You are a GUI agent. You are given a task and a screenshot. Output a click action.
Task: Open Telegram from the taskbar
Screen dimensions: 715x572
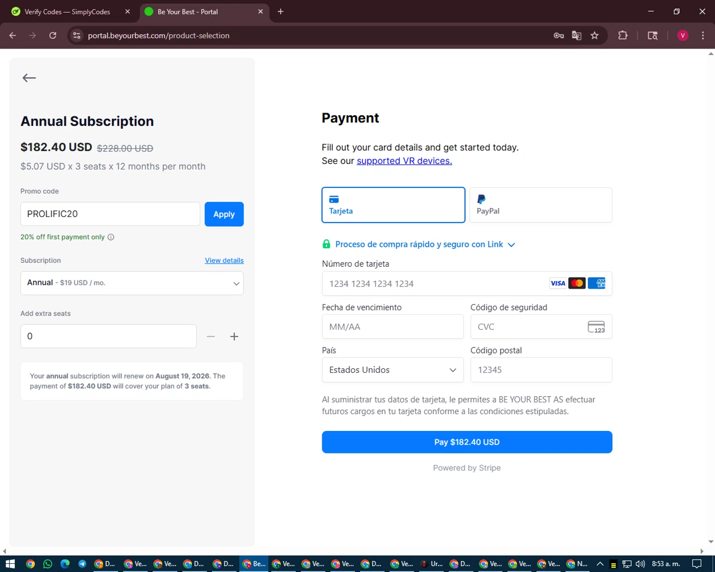coord(82,564)
